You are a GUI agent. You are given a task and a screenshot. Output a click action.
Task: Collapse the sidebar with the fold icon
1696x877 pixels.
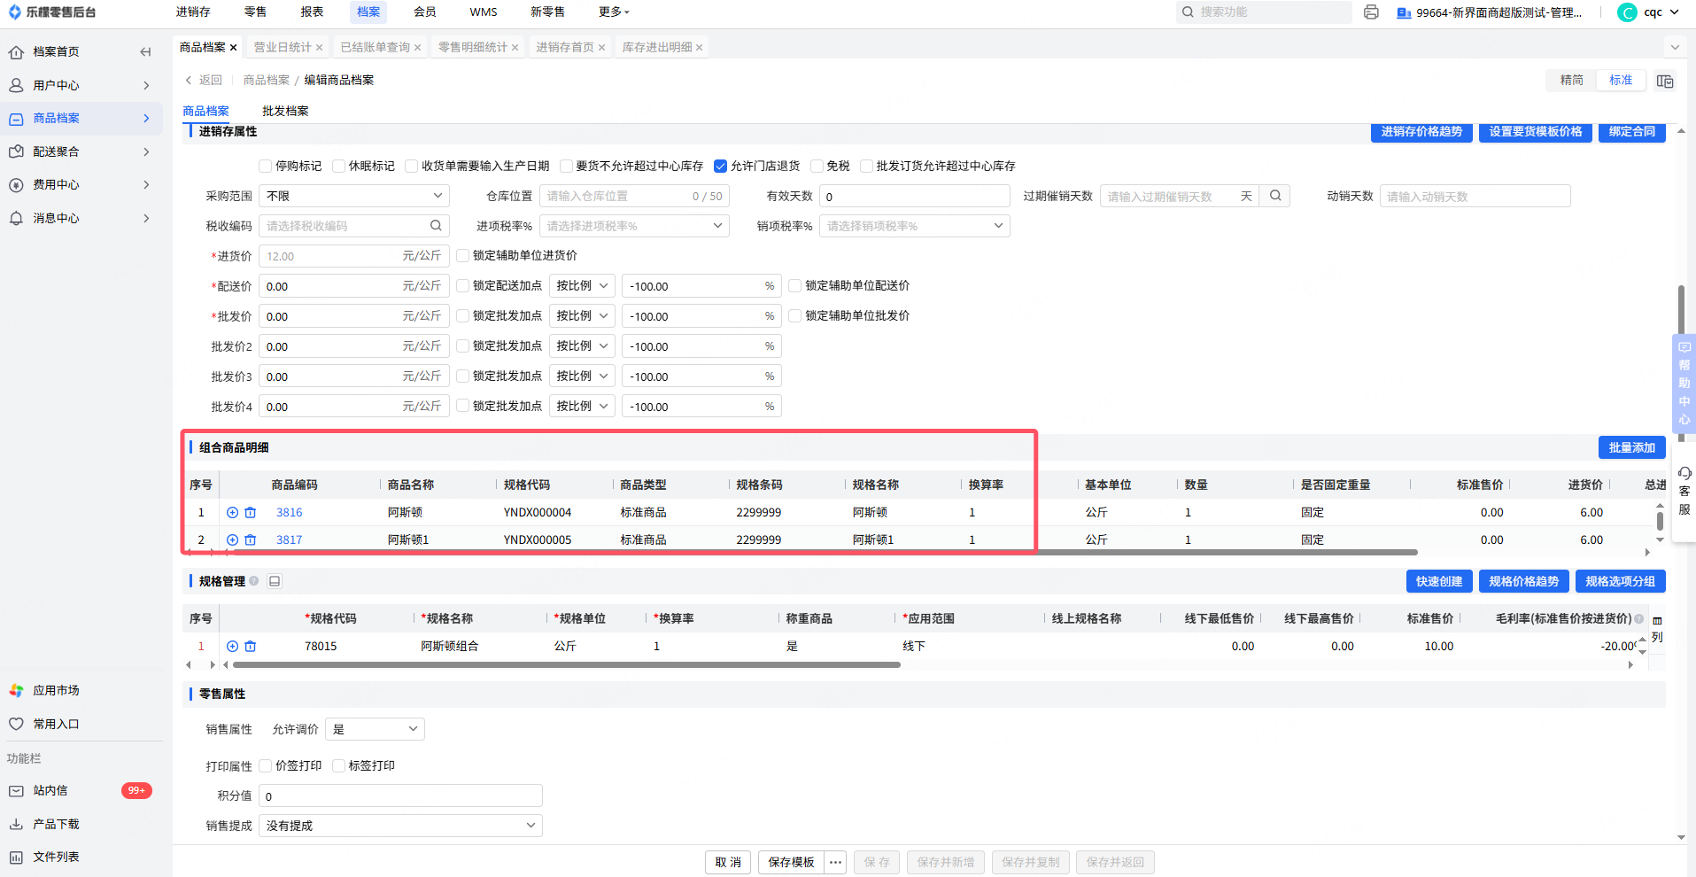(145, 52)
